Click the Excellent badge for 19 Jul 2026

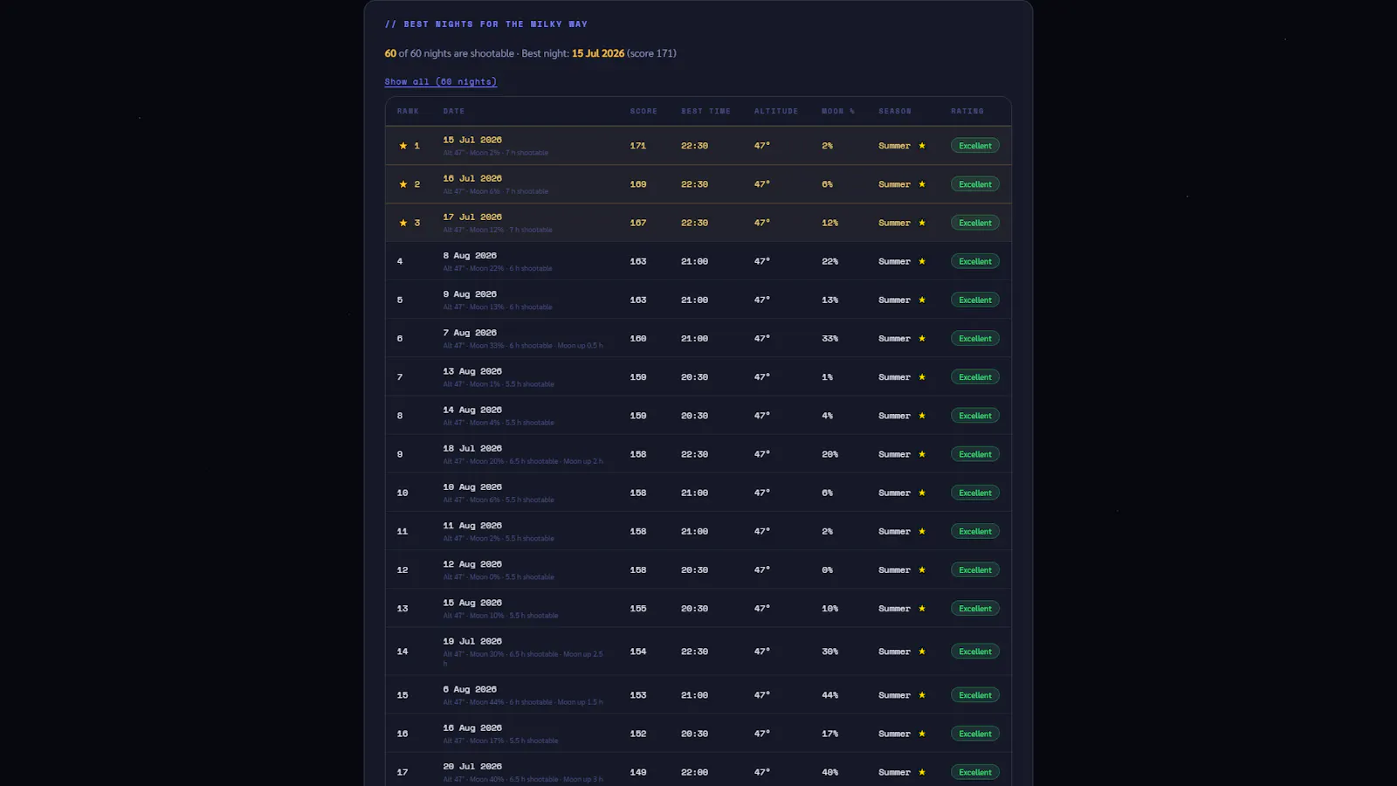click(x=975, y=652)
